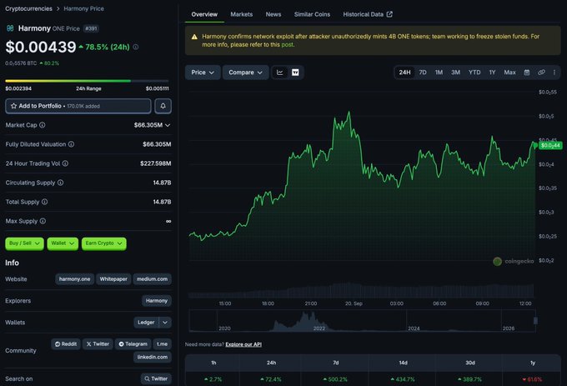This screenshot has height=386, width=567.
Task: Open Harmony explorer link
Action: pyautogui.click(x=157, y=301)
